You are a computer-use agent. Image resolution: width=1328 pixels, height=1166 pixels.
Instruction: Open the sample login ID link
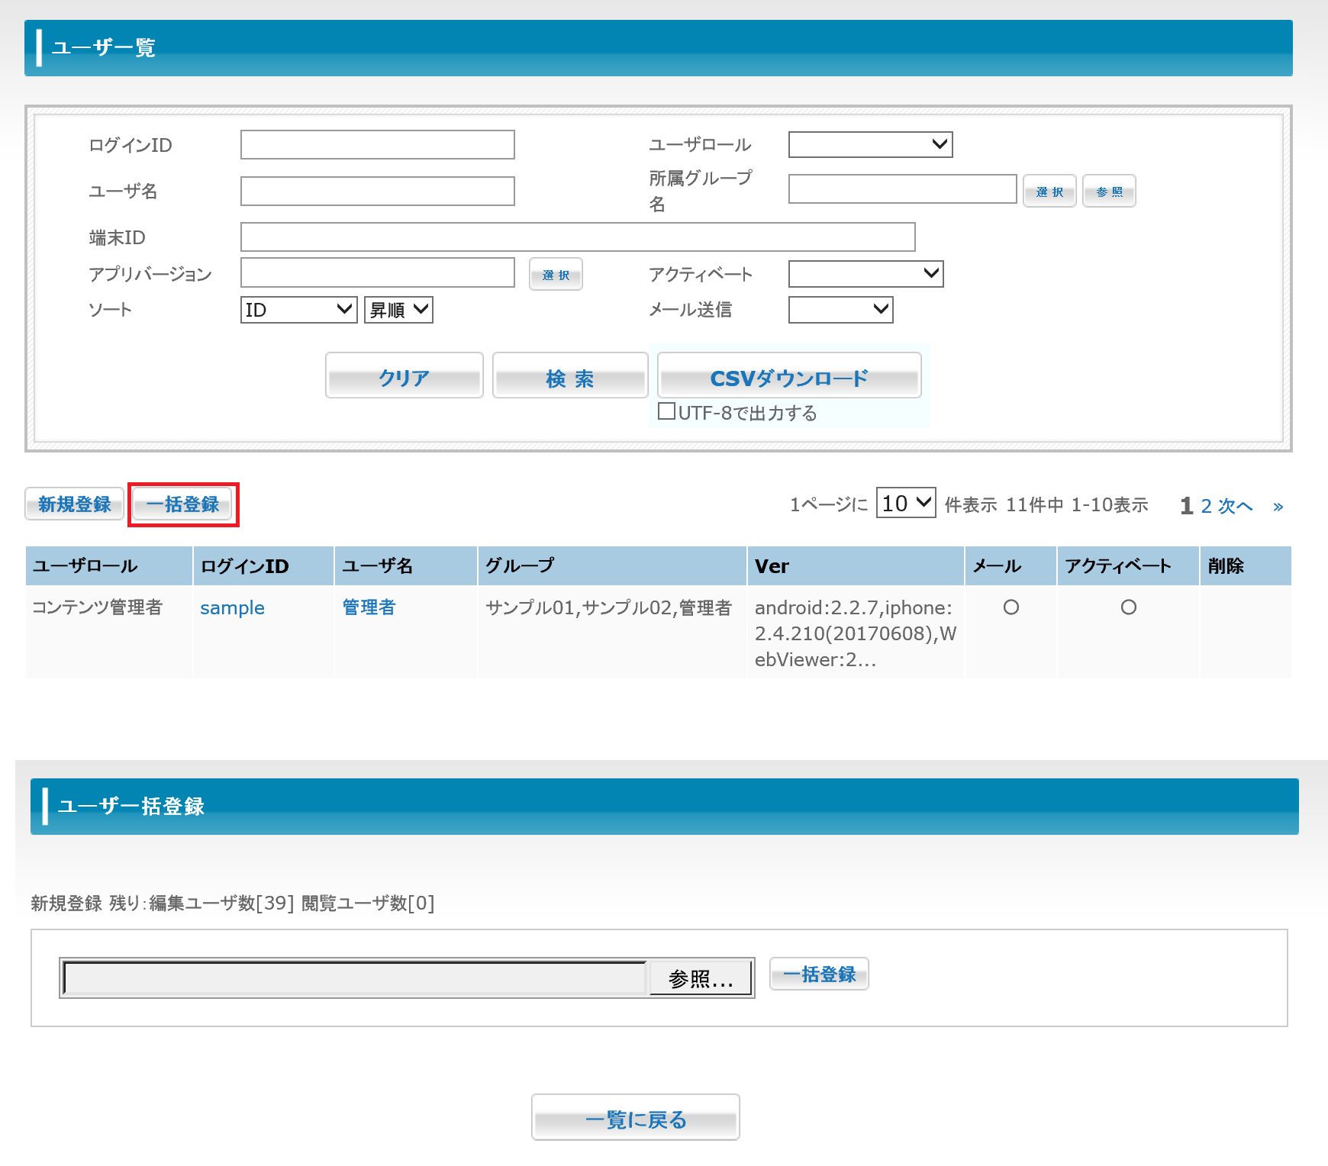[x=232, y=608]
